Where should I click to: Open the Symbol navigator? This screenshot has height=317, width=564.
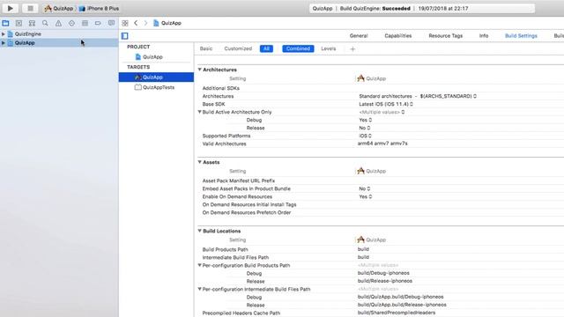pyautogui.click(x=32, y=23)
